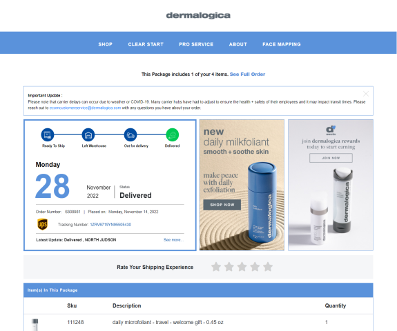This screenshot has height=331, width=397.
Task: Open the CLEAR START menu item
Action: pyautogui.click(x=146, y=44)
